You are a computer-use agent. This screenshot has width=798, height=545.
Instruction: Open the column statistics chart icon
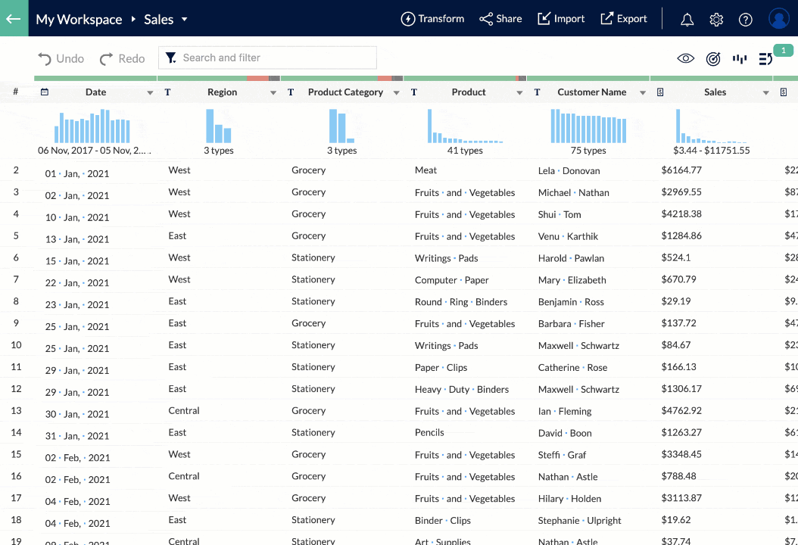pyautogui.click(x=740, y=57)
